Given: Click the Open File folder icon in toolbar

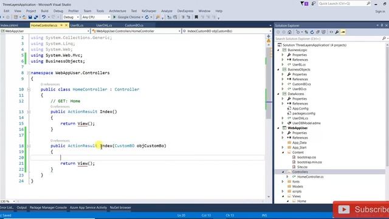Looking at the screenshot, I should (24, 17).
